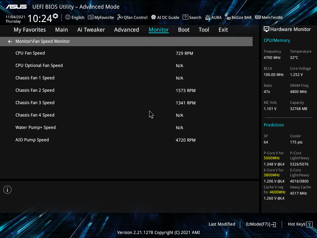This screenshot has height=238, width=317.
Task: Switch to the Ai Tweaker tab
Action: 91,30
